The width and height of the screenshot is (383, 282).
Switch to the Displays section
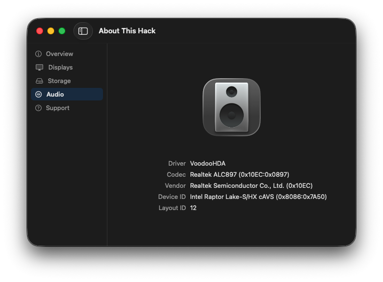click(x=67, y=67)
